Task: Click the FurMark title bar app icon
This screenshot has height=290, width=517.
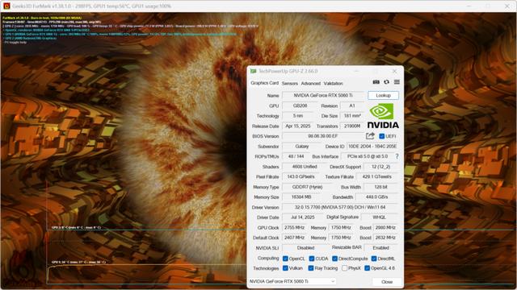Action: (x=6, y=6)
